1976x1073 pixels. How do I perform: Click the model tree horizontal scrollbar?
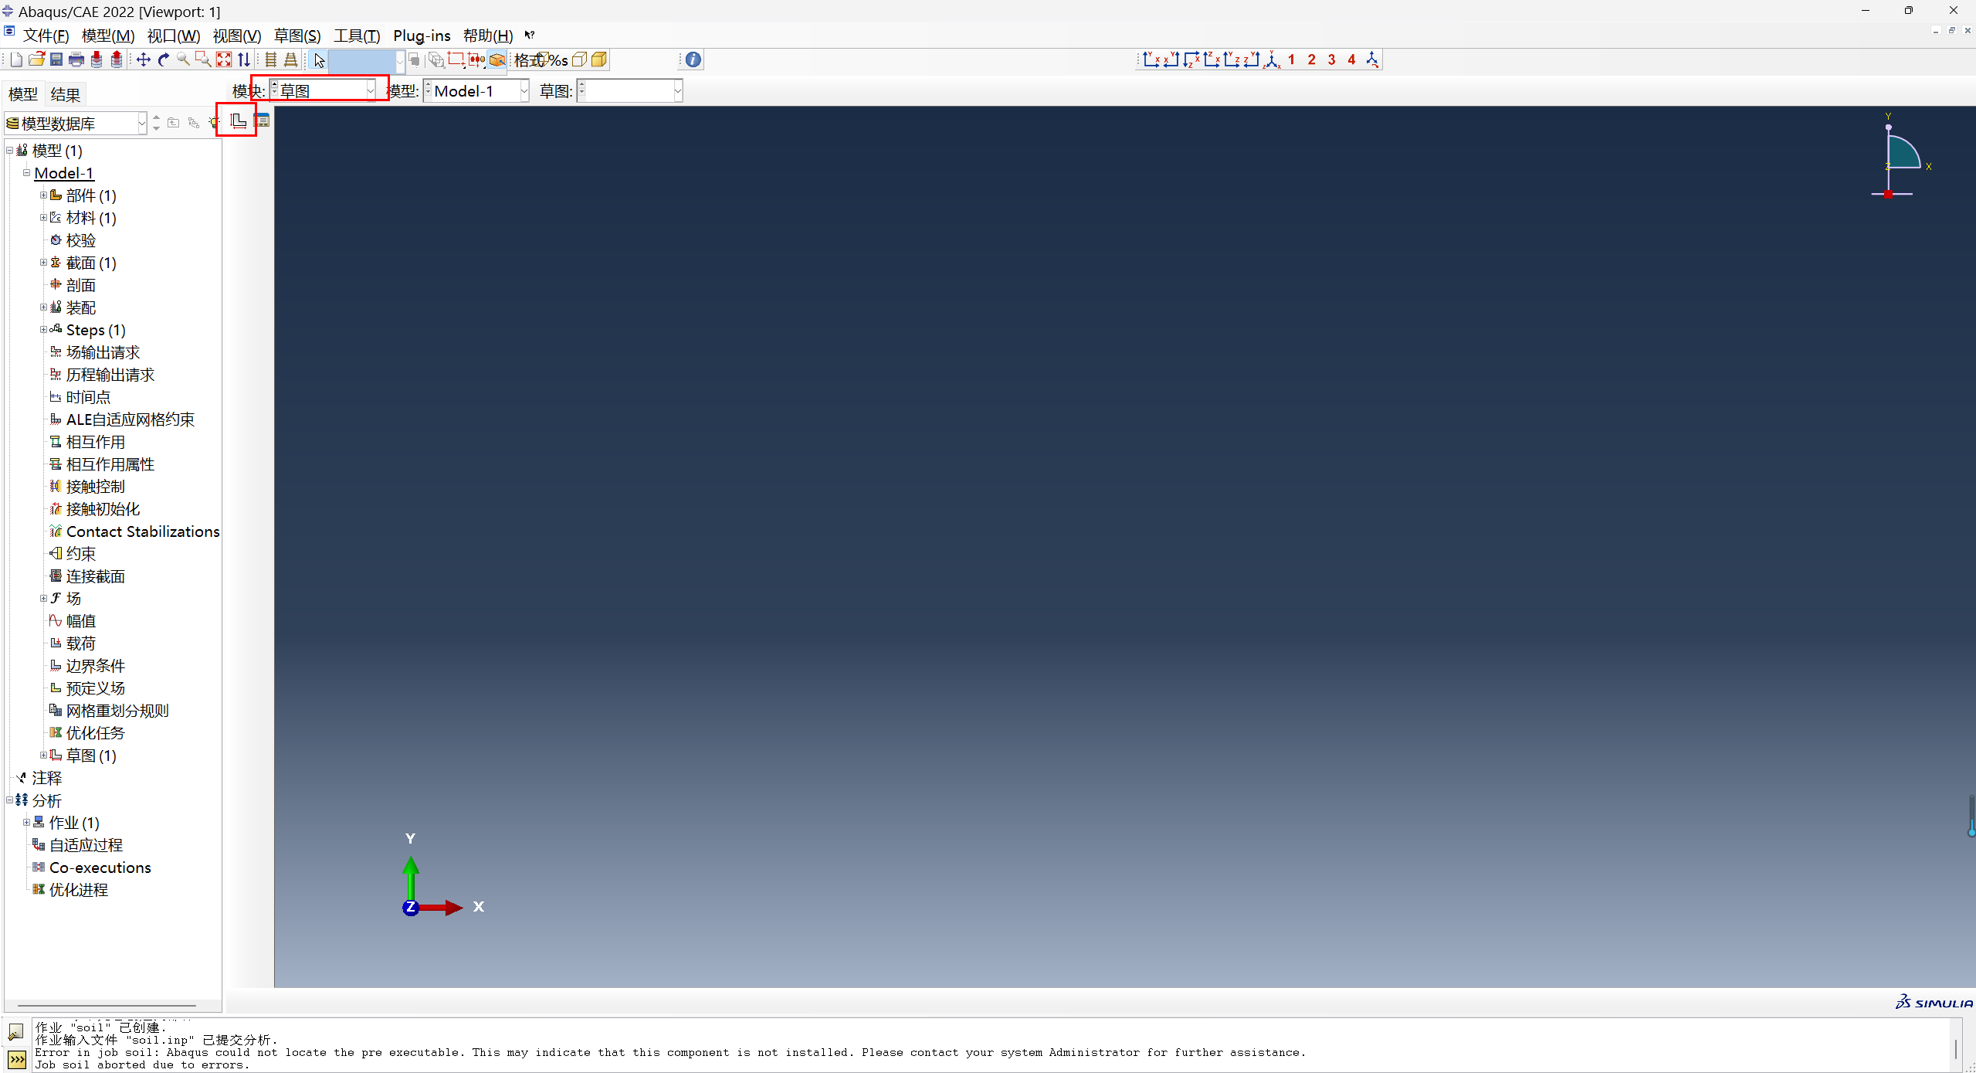pos(107,1006)
